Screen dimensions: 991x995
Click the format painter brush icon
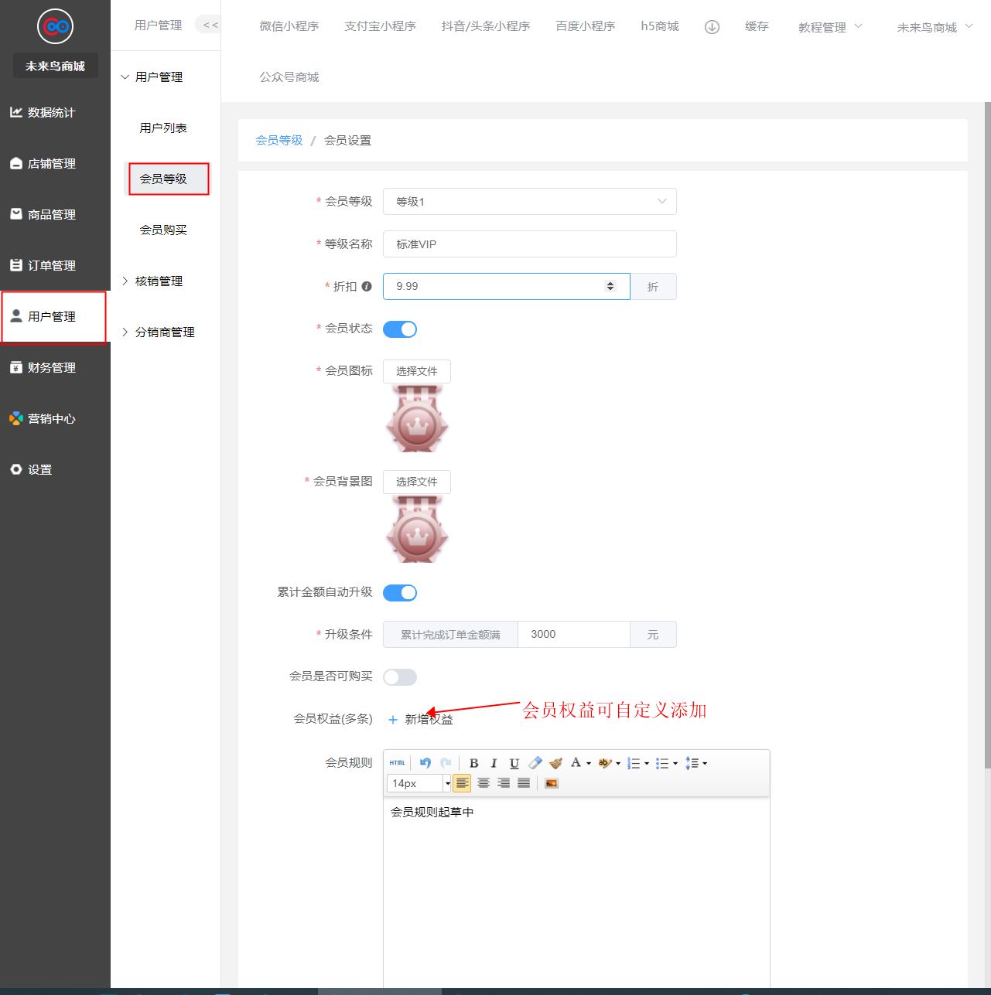tap(555, 763)
